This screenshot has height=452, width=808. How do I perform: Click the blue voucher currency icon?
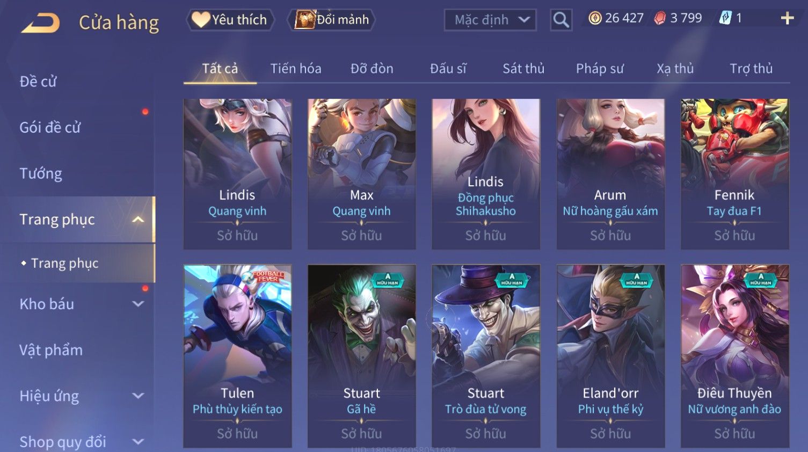tap(725, 18)
